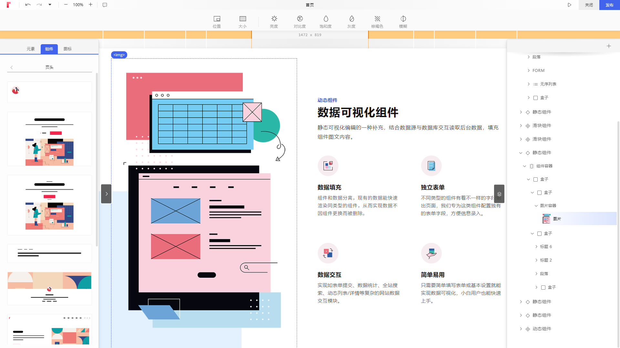620x348 pixels.
Task: Zoom in with the plus icon
Action: point(90,5)
